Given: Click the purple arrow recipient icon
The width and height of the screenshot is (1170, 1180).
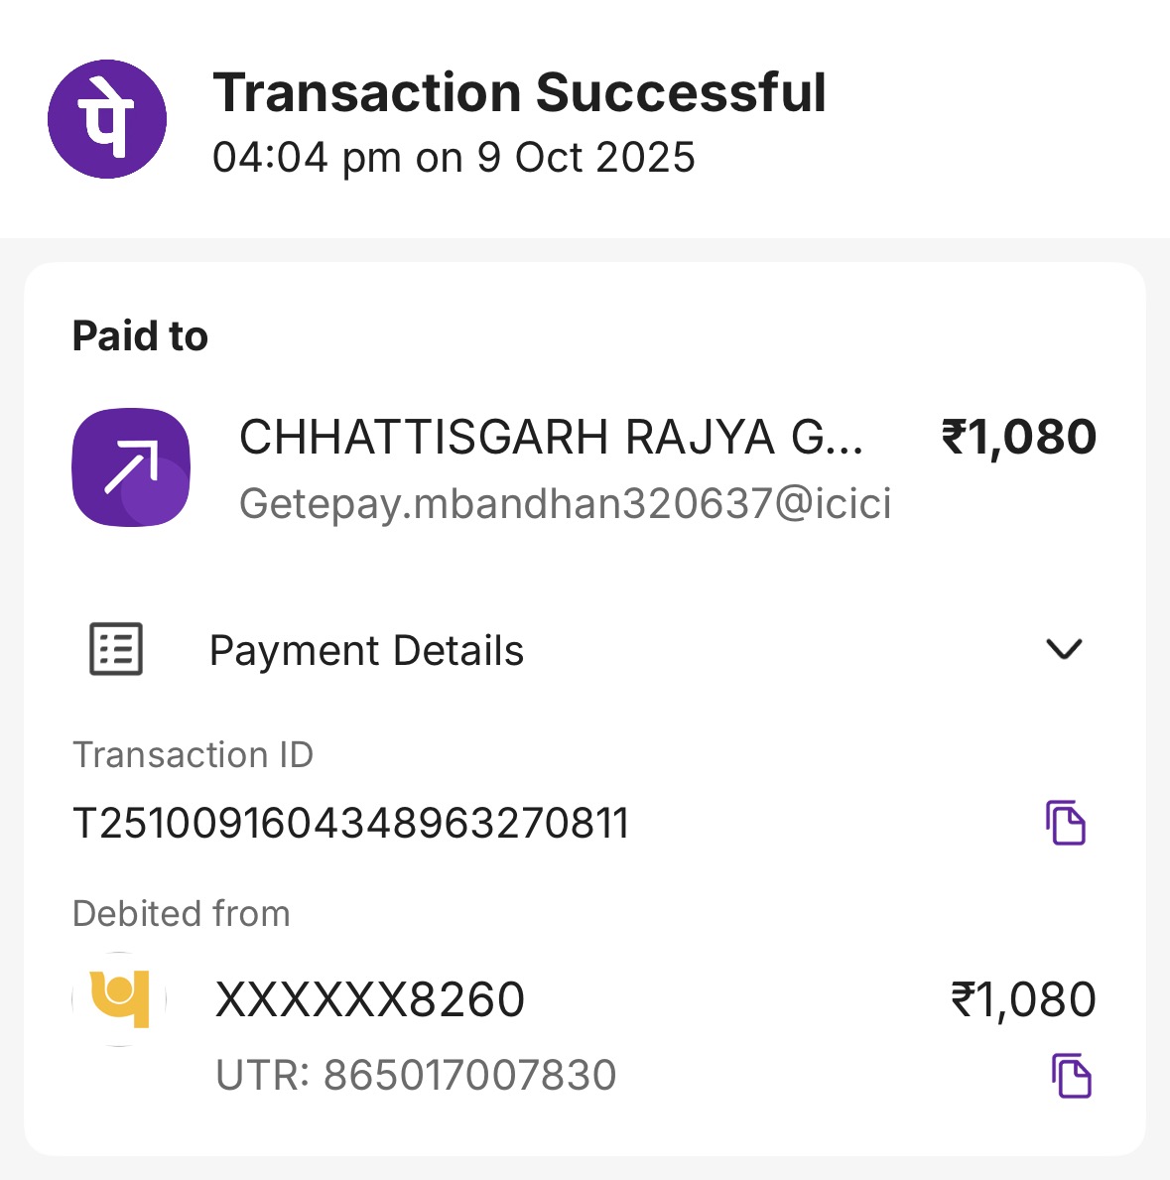Looking at the screenshot, I should pyautogui.click(x=131, y=467).
